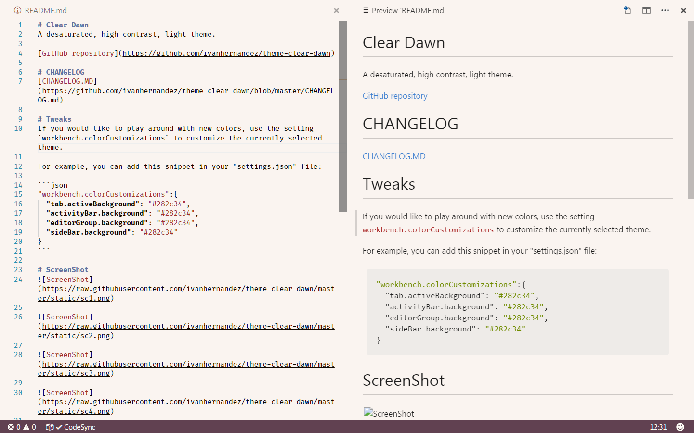Close the README.md editor tab

tap(336, 11)
